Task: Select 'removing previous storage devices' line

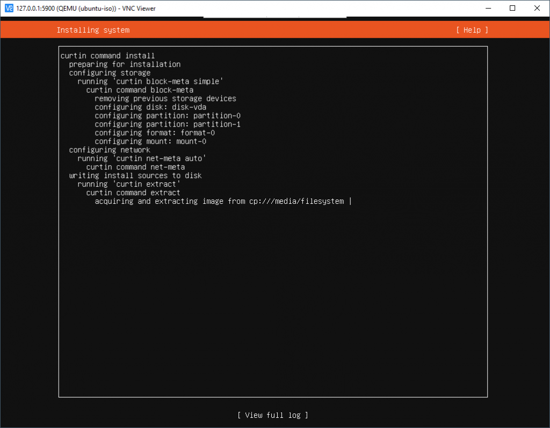Action: click(165, 99)
